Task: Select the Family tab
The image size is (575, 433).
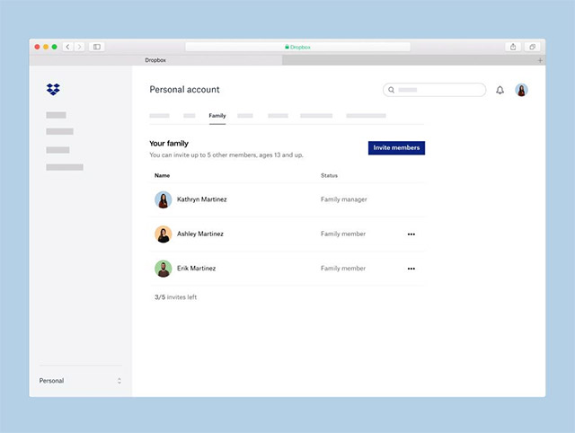Action: point(217,116)
